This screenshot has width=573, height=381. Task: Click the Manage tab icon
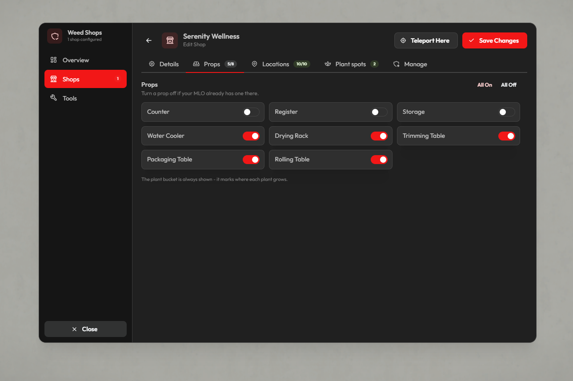point(397,64)
